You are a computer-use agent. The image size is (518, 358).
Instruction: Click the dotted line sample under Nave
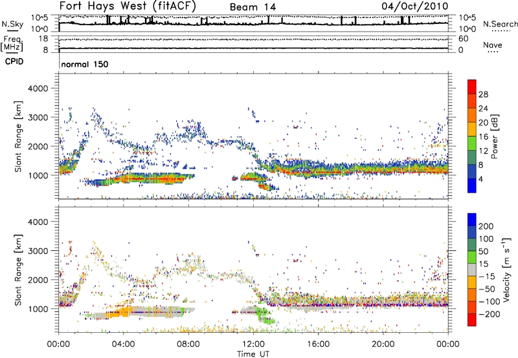(x=493, y=52)
